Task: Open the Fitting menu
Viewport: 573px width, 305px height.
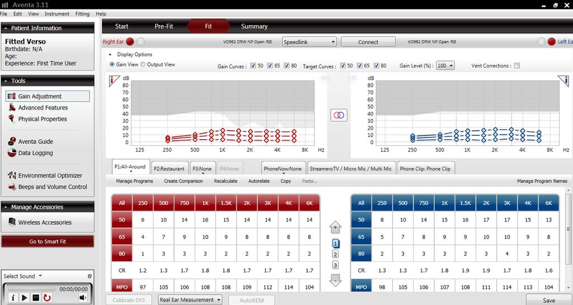Action: click(x=82, y=14)
